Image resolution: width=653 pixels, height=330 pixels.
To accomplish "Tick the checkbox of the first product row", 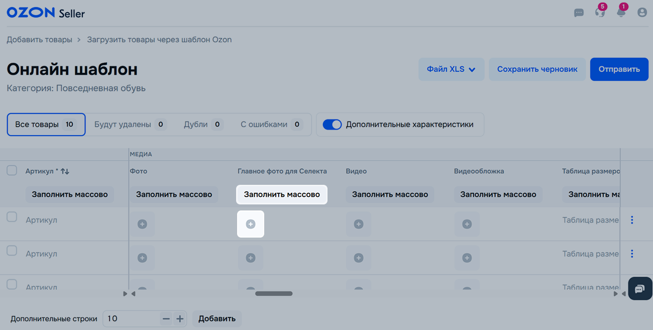I will 12,217.
